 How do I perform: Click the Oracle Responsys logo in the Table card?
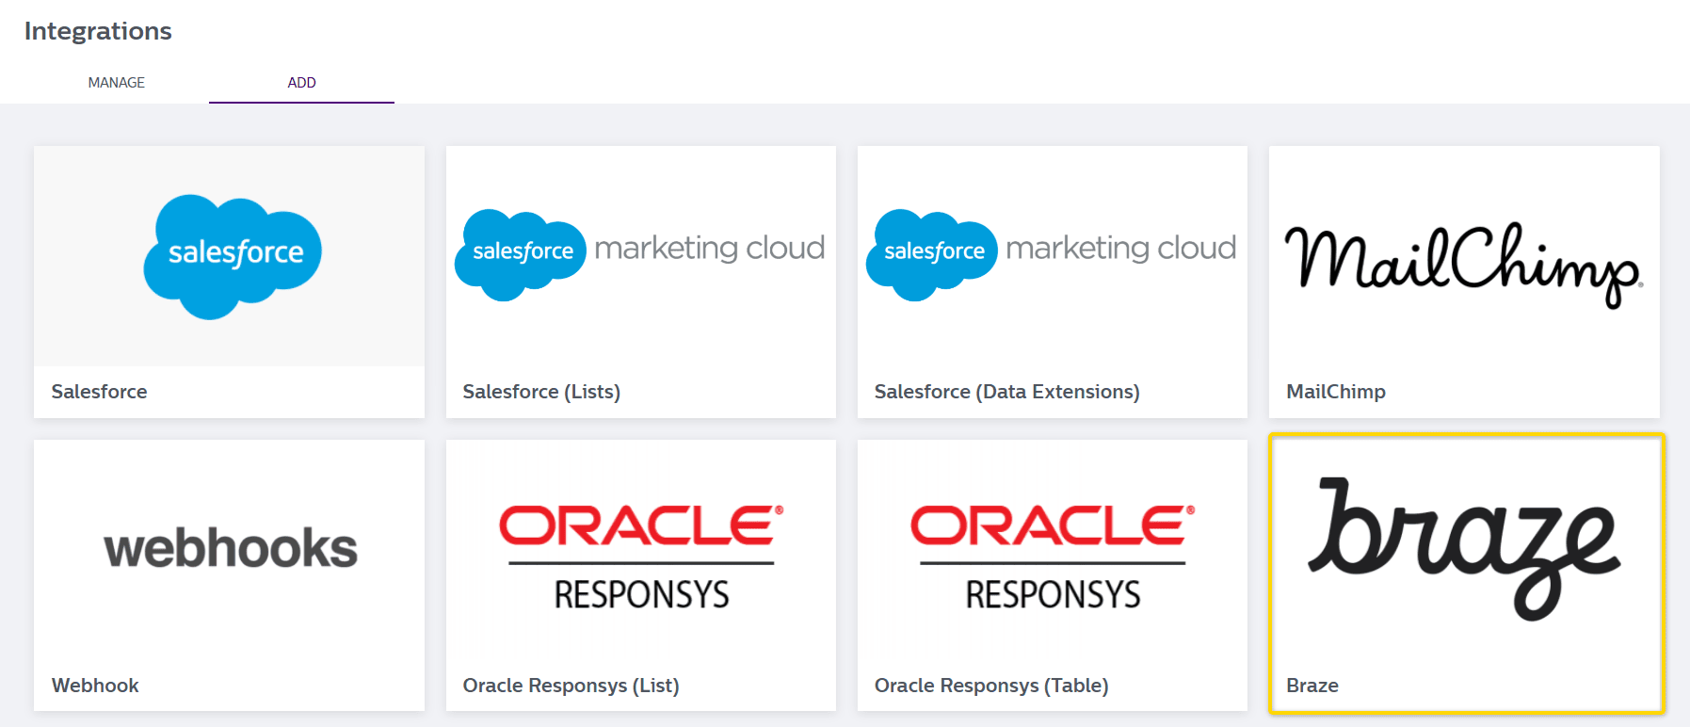tap(1052, 557)
